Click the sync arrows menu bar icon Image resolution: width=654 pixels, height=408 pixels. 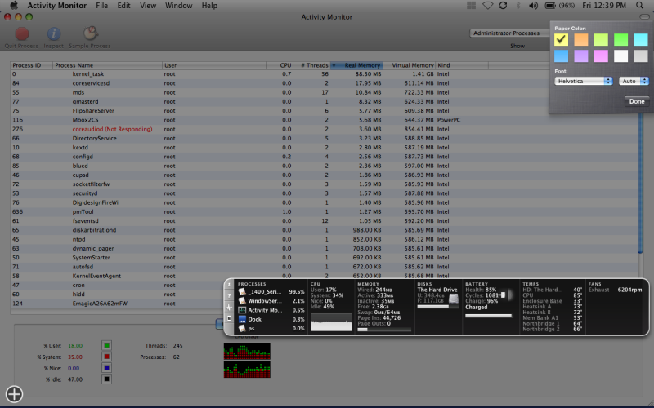(x=503, y=6)
